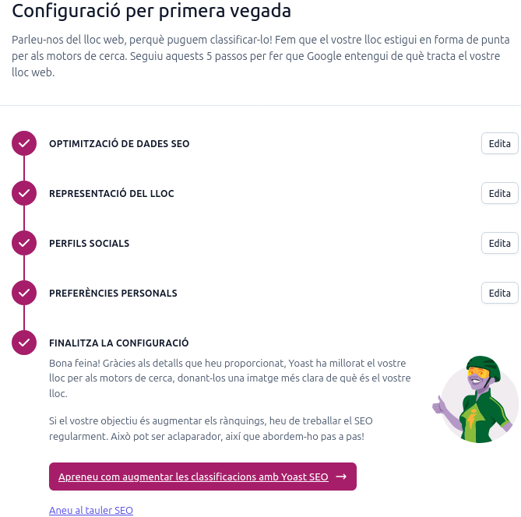
Task: Expand the Preferències personals step
Action: (499, 293)
